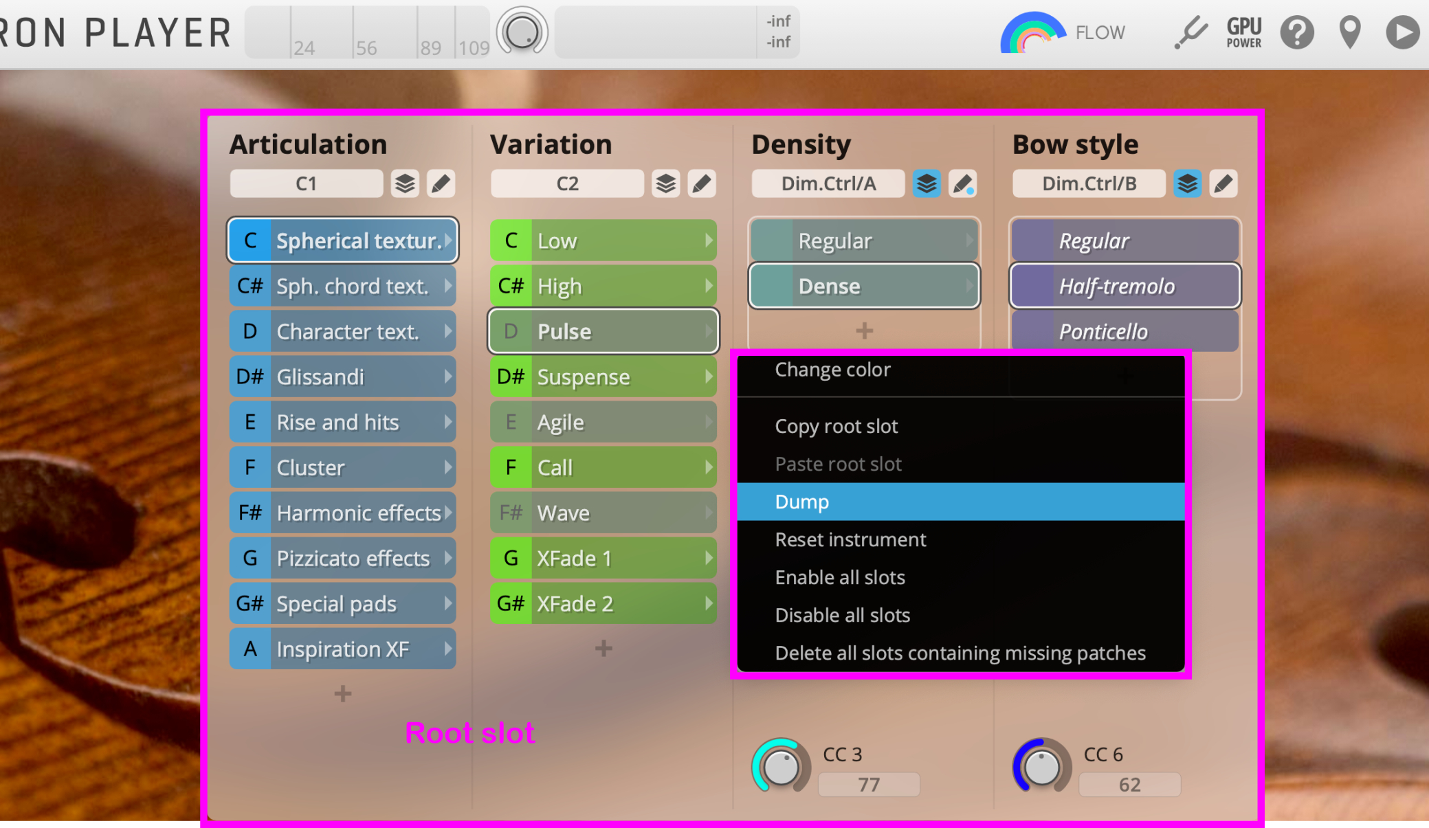Choose Copy root slot menu entry
Image resolution: width=1429 pixels, height=828 pixels.
[x=961, y=426]
